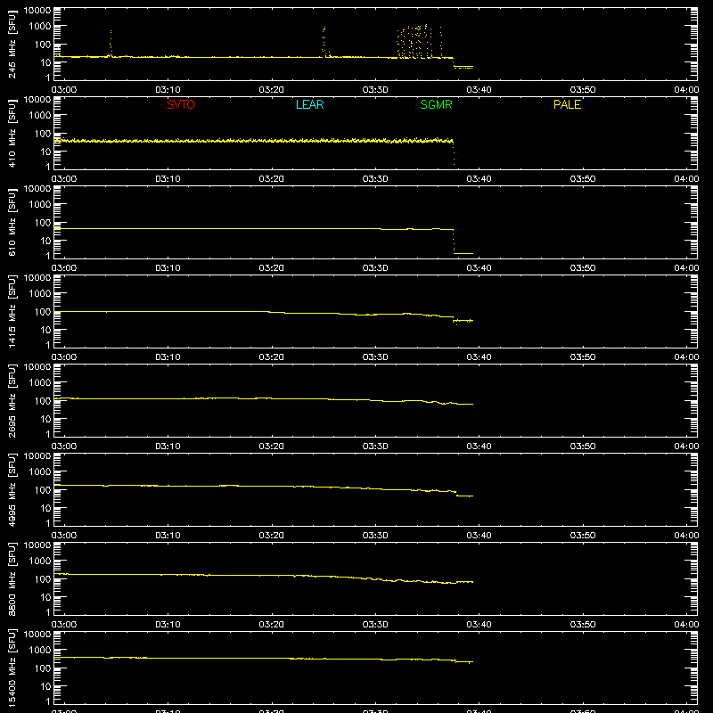Click the 245 MHz burst spike near 03:25

click(324, 41)
